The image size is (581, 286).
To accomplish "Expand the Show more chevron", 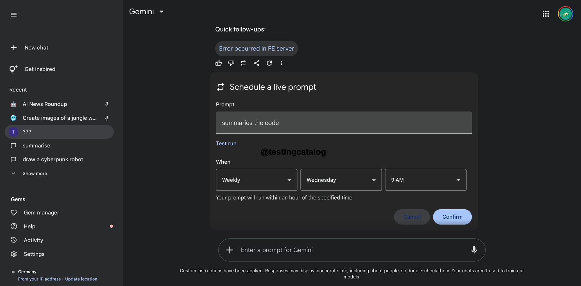I will [x=13, y=173].
